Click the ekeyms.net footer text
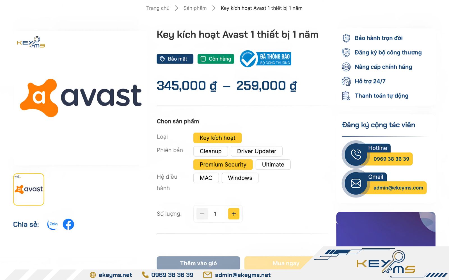 [x=115, y=275]
